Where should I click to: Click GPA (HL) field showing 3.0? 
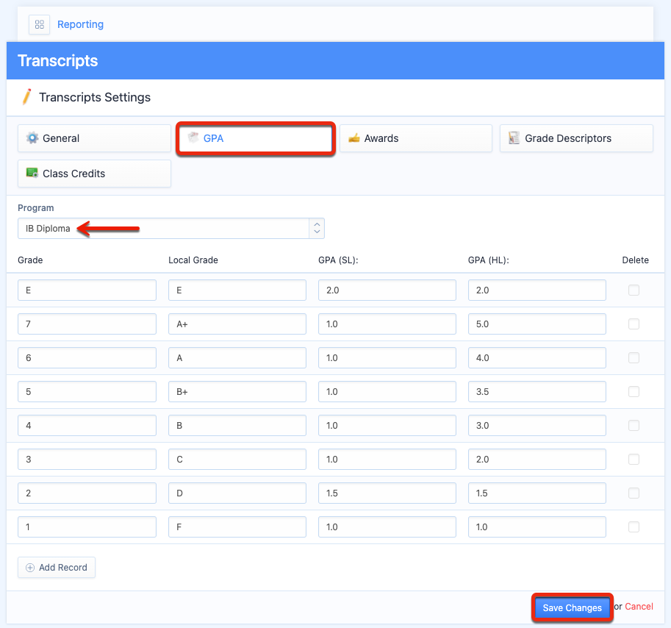tap(537, 426)
